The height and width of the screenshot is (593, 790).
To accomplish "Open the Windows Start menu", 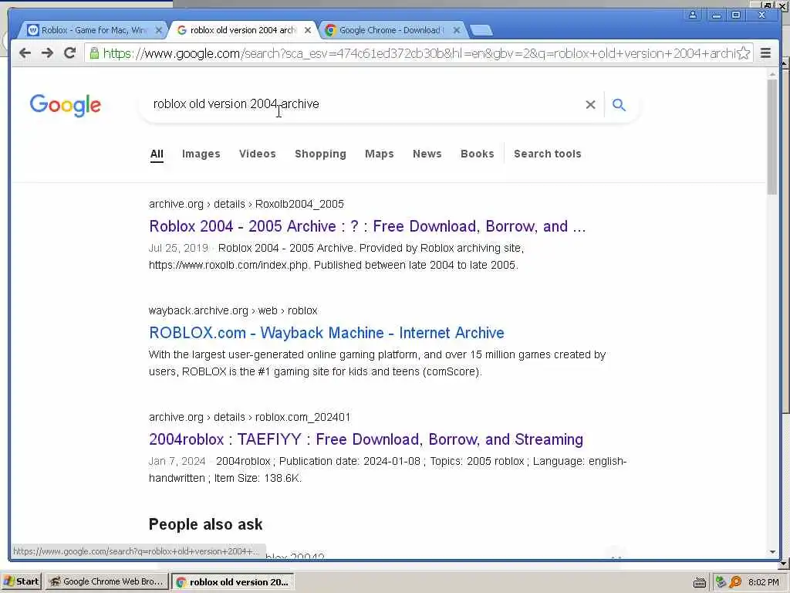I will click(21, 581).
